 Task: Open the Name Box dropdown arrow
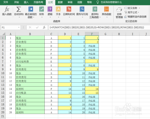pyautogui.click(x=19, y=27)
